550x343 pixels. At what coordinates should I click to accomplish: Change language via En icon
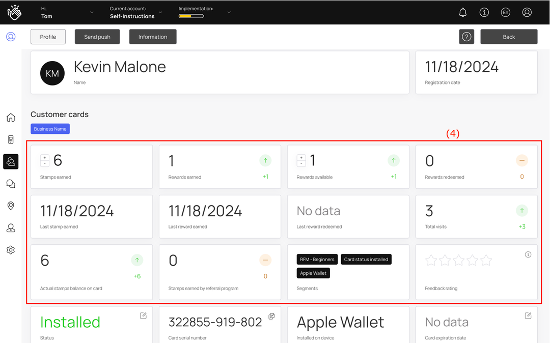click(505, 13)
